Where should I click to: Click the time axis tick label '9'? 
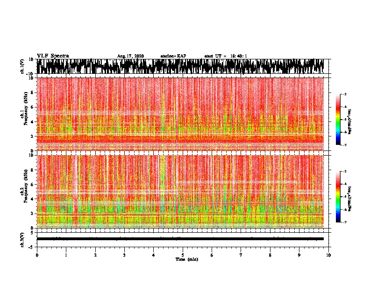299,255
